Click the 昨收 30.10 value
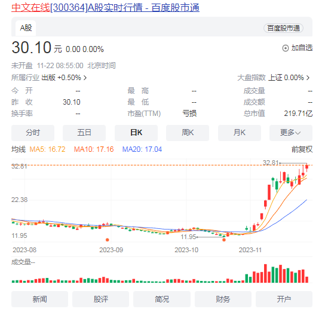Image resolution: width=328 pixels, height=312 pixels. [72, 102]
